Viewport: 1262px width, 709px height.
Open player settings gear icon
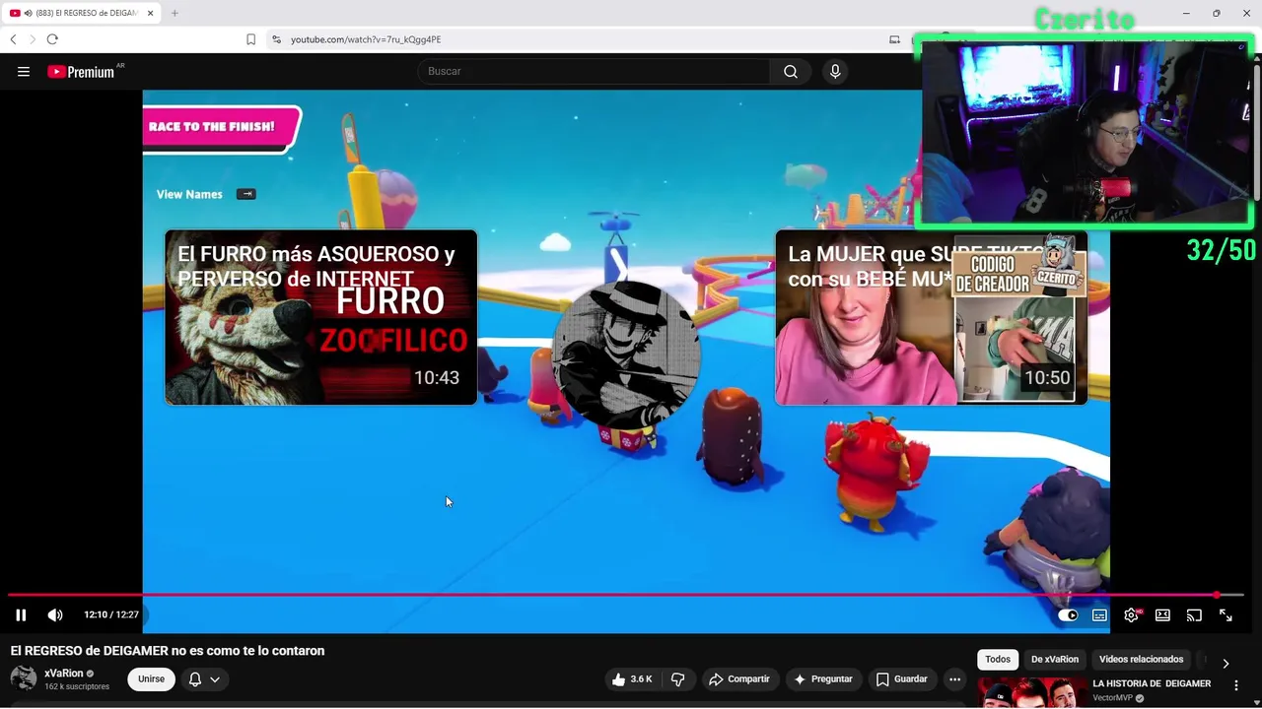pyautogui.click(x=1131, y=614)
